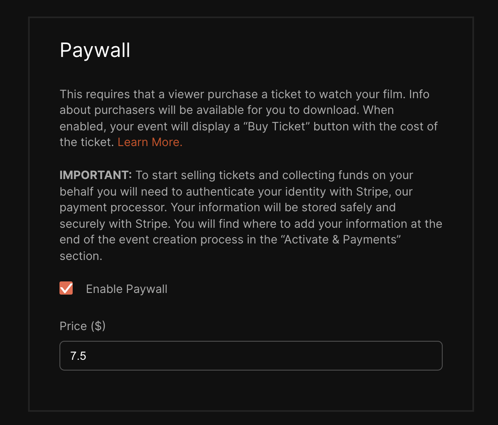Click the Price ($) field label
Image resolution: width=498 pixels, height=425 pixels.
pos(83,326)
